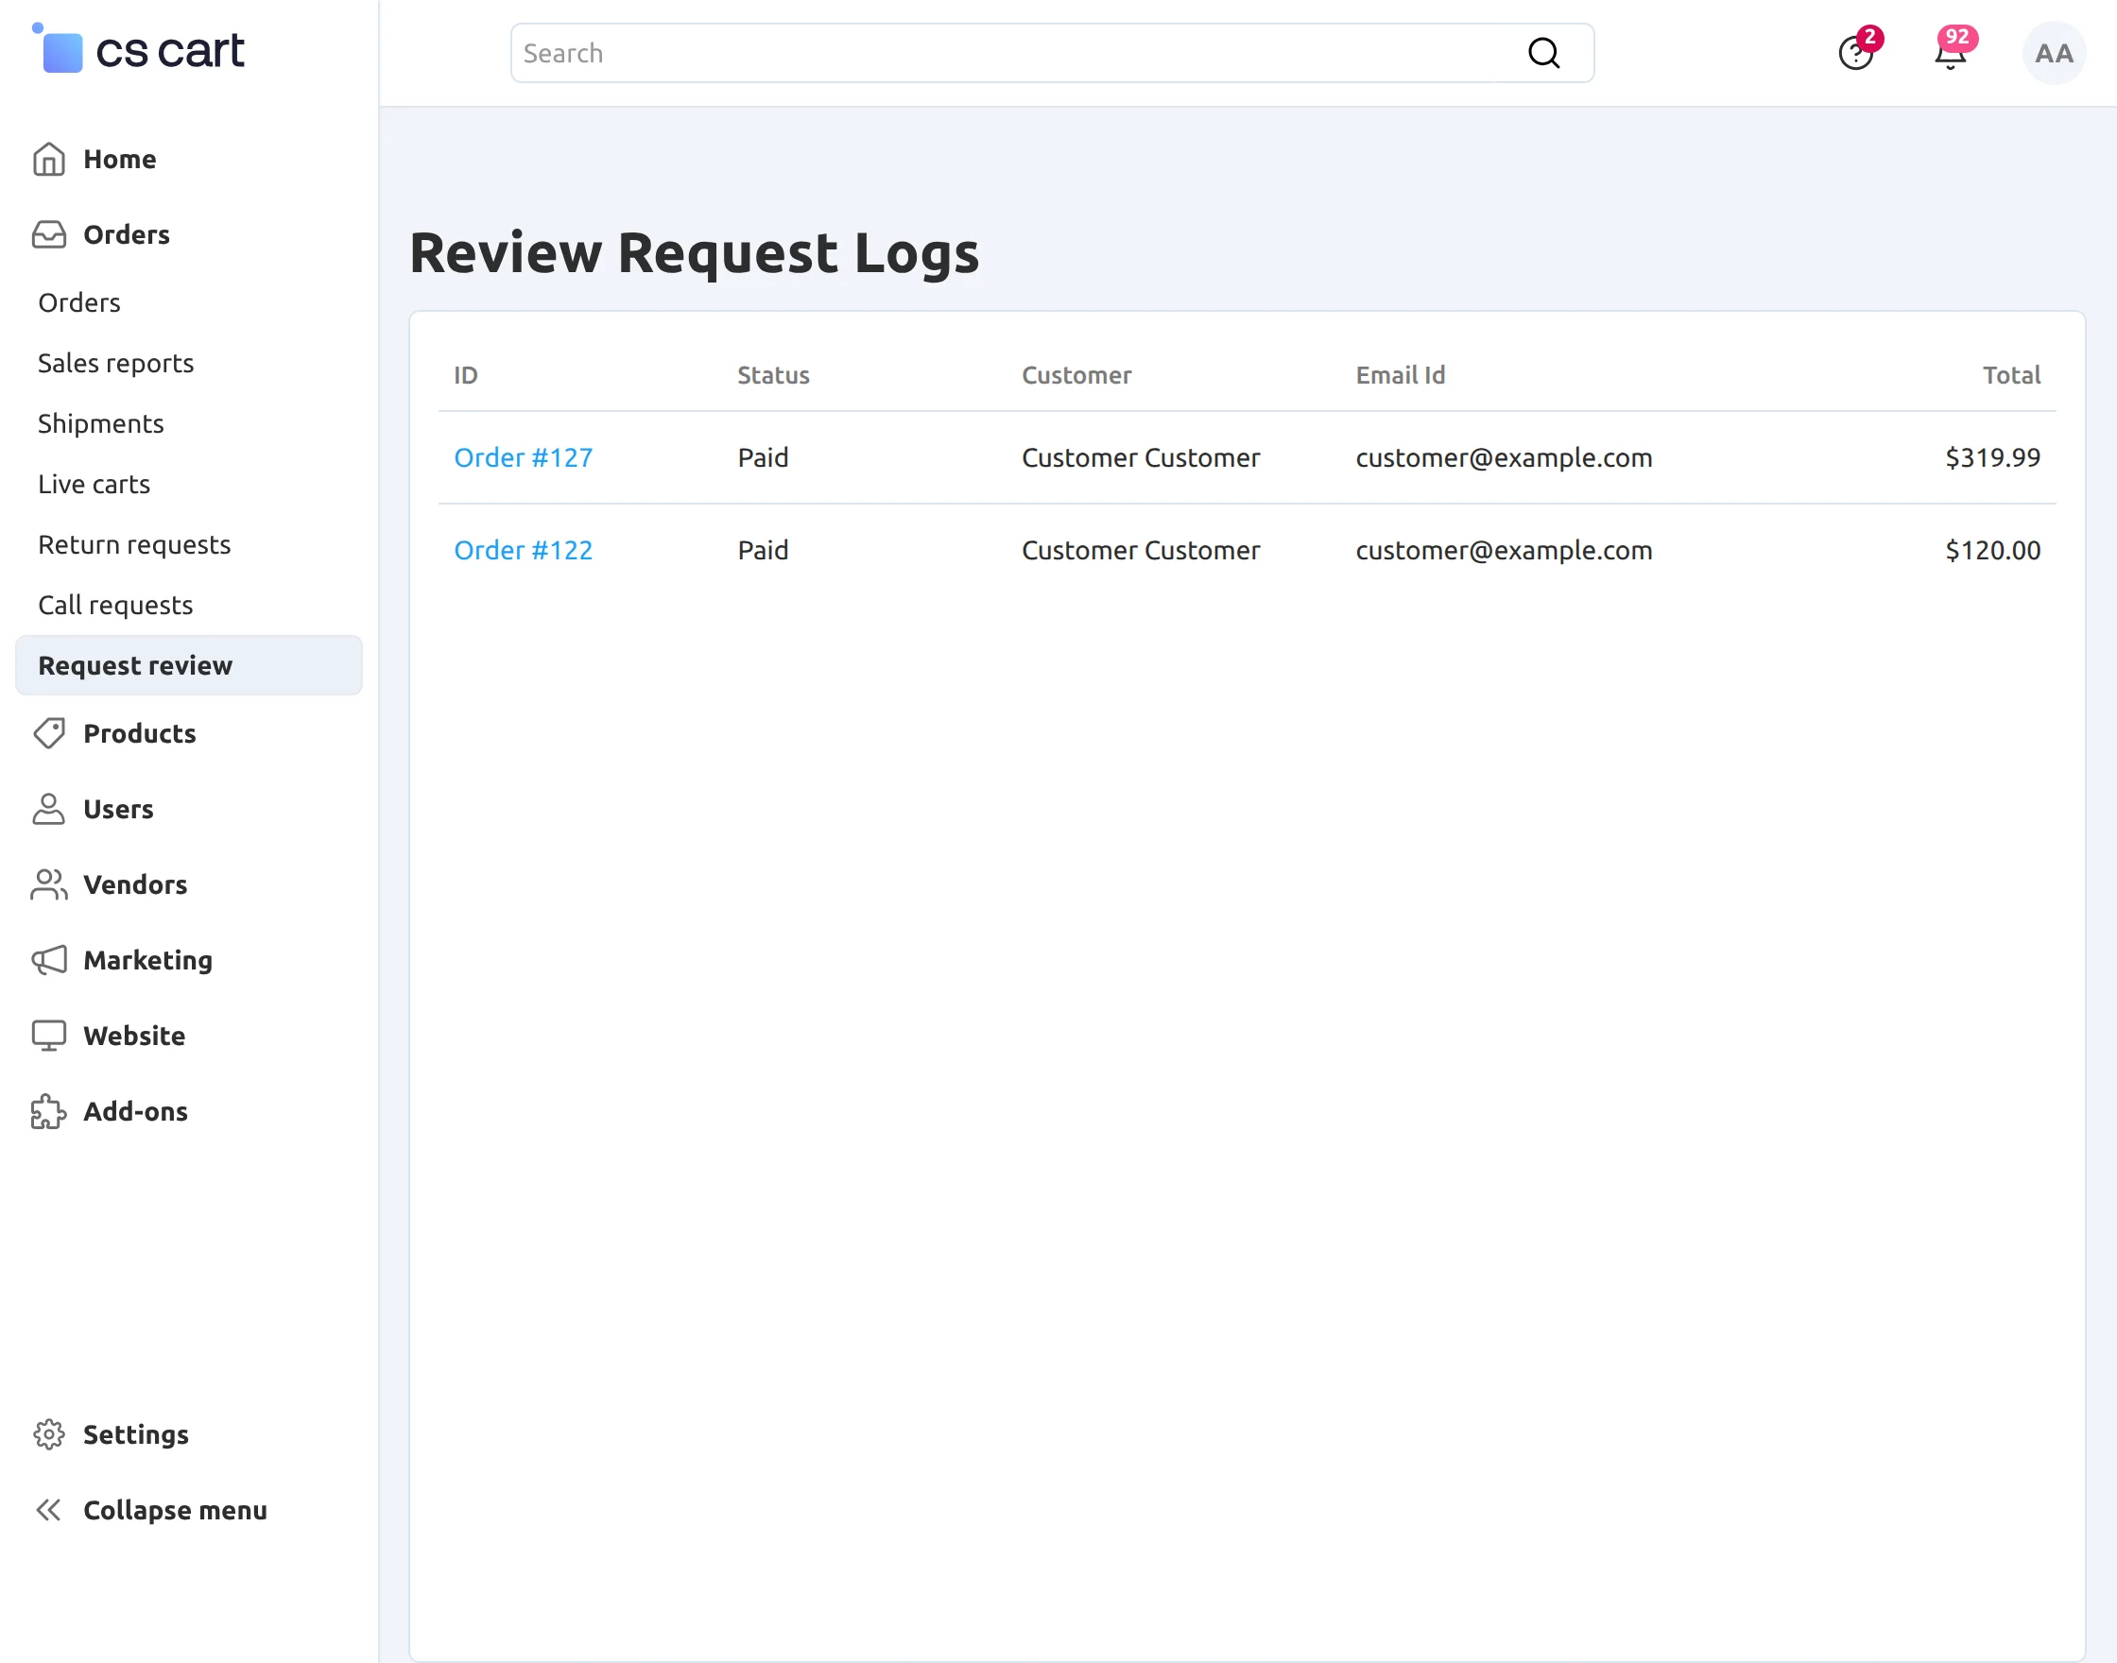Click the Customer column header
The height and width of the screenshot is (1663, 2117).
[x=1076, y=375]
